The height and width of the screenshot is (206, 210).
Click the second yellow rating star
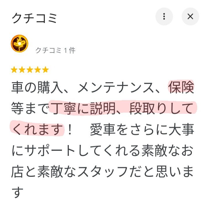[x=22, y=70]
